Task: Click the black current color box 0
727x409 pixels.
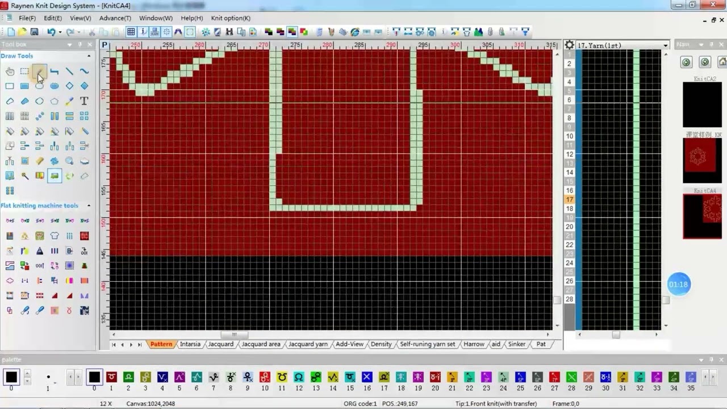Action: 11,377
